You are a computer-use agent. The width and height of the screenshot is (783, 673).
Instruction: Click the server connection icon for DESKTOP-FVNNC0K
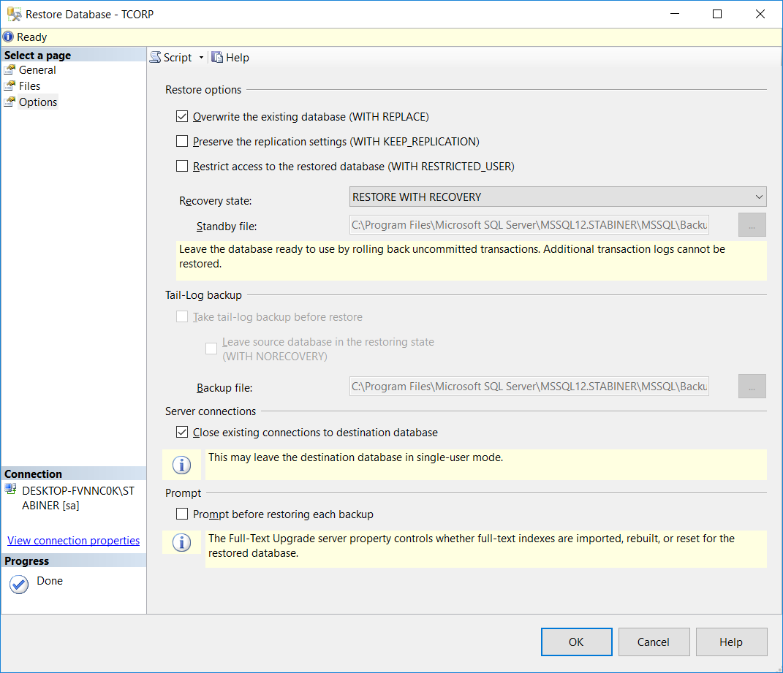click(10, 490)
